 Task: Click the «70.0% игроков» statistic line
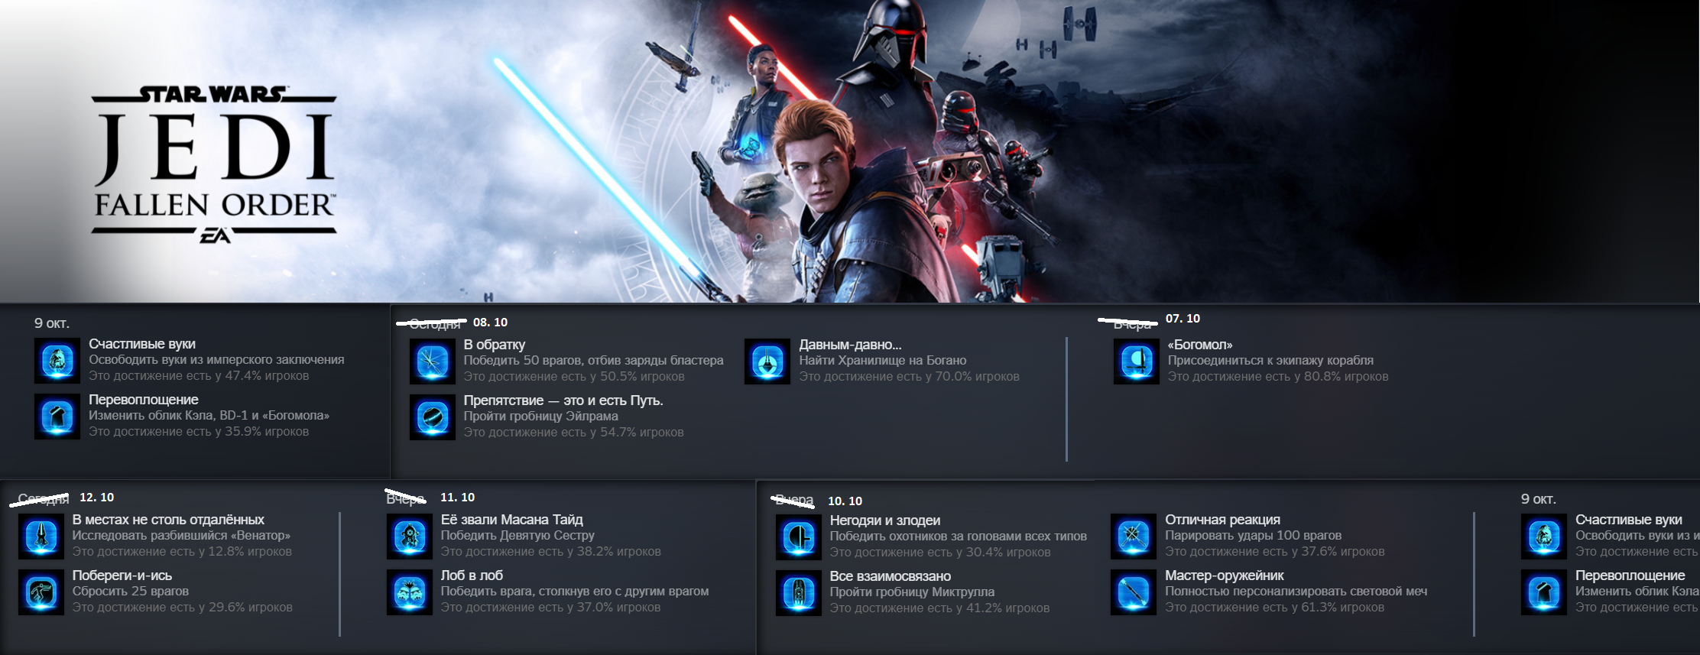pos(910,377)
